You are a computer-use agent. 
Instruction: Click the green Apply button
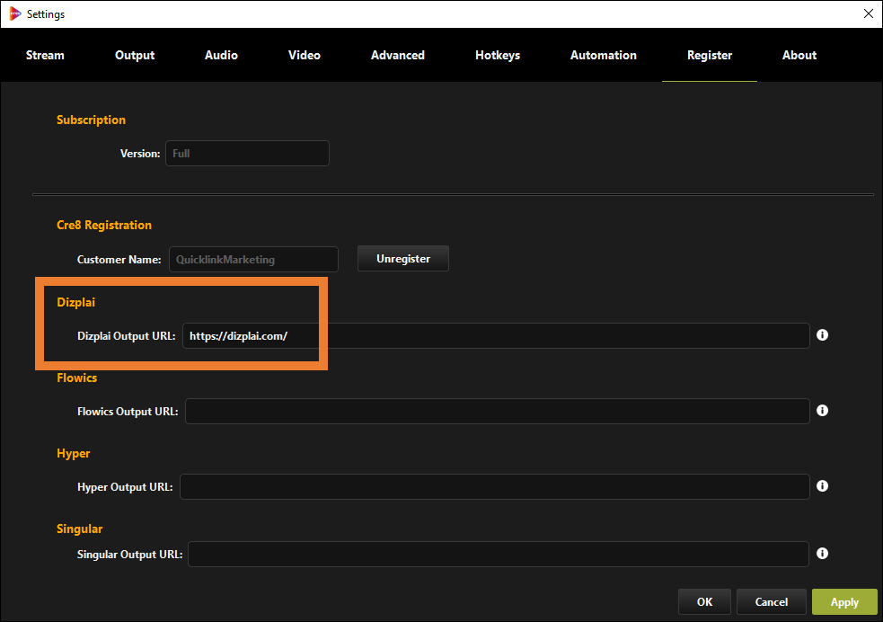click(x=844, y=601)
